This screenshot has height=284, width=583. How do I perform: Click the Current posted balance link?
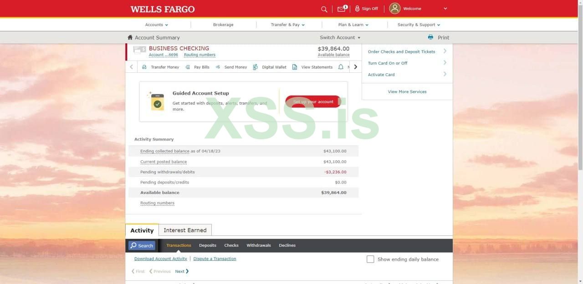point(164,162)
